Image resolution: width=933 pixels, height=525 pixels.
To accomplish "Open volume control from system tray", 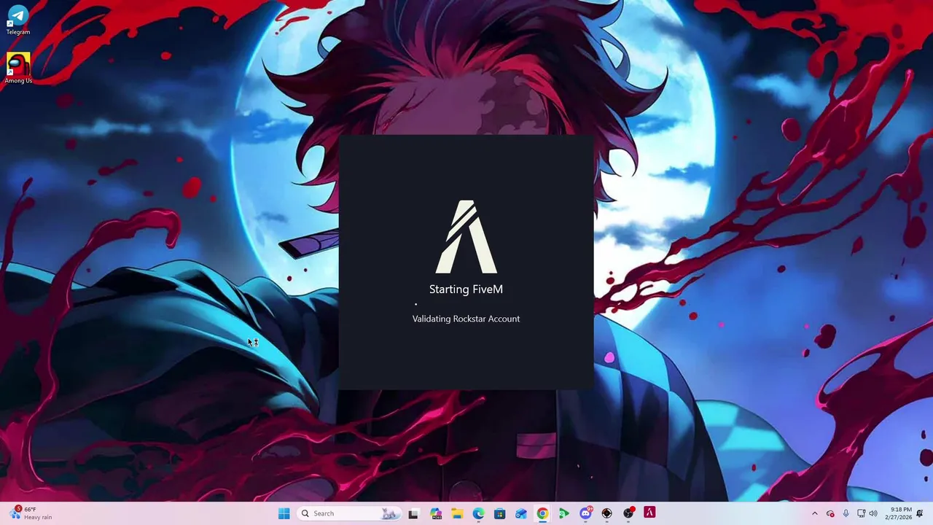I will [873, 513].
